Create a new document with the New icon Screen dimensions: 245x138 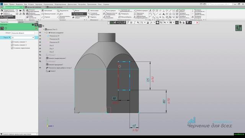coord(17,11)
